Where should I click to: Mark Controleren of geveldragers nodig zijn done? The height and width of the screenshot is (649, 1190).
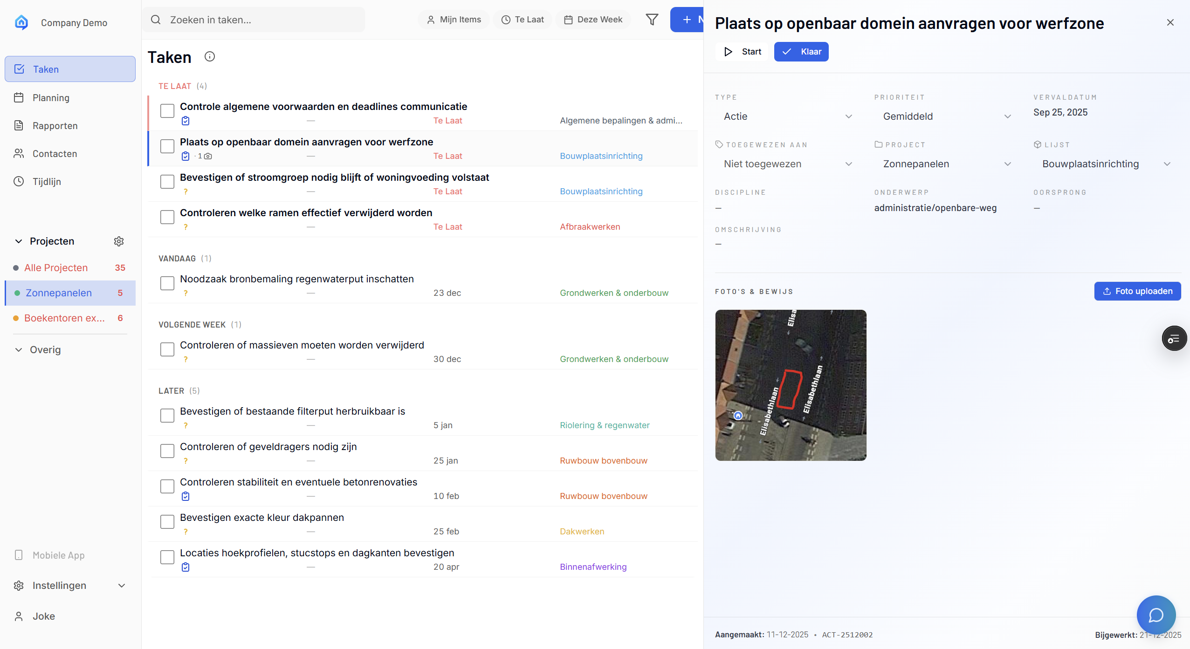click(x=167, y=451)
